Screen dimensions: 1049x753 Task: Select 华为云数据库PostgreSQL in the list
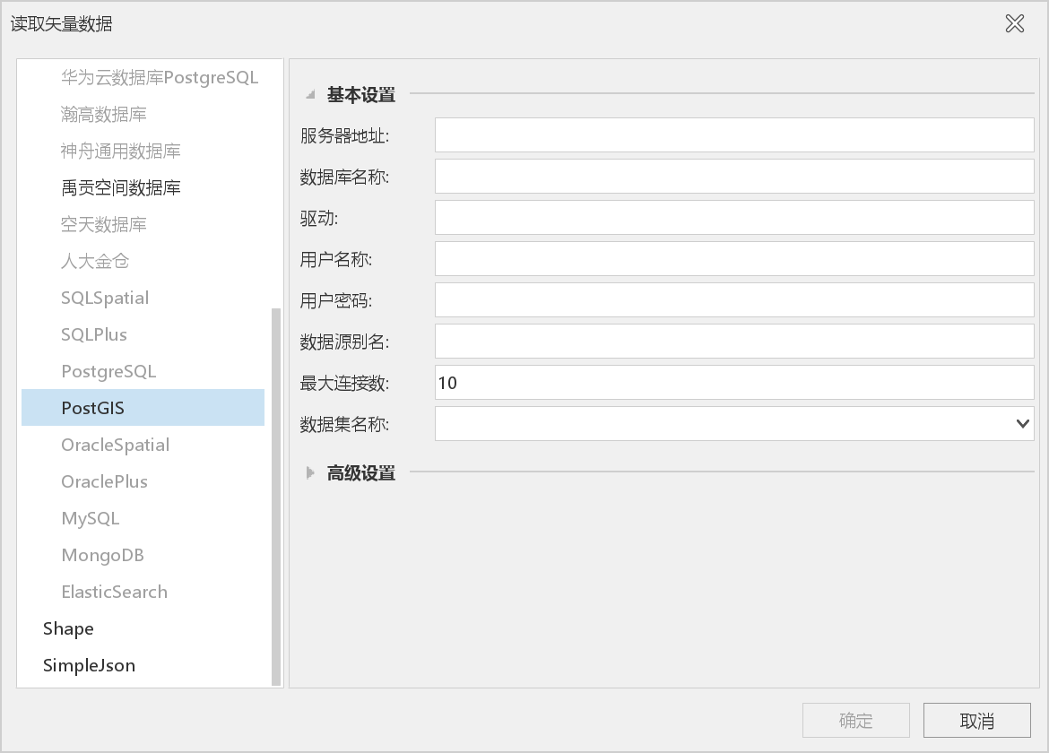tap(160, 78)
